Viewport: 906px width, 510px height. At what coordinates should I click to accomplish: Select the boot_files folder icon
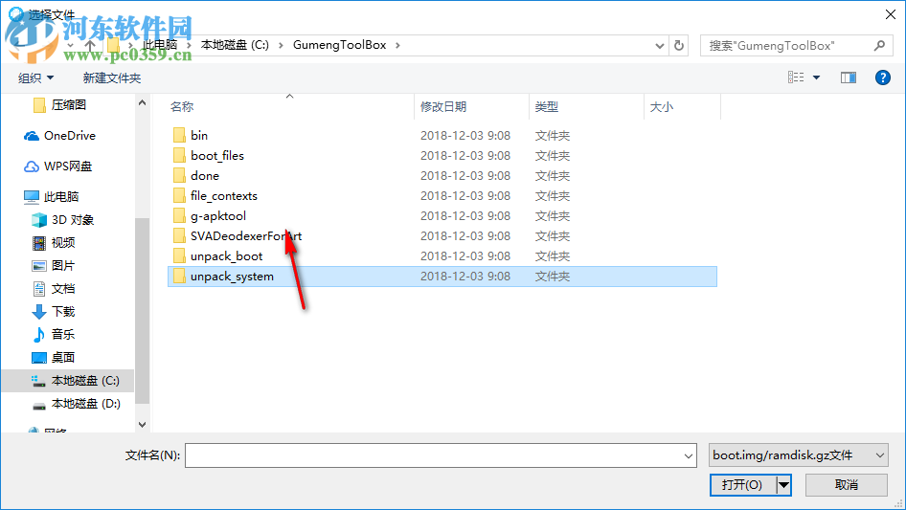point(179,155)
